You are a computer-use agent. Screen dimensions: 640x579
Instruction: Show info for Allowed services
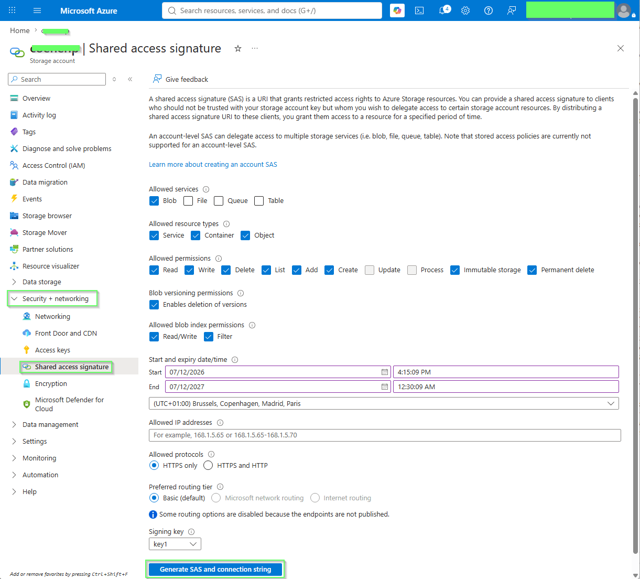(206, 189)
